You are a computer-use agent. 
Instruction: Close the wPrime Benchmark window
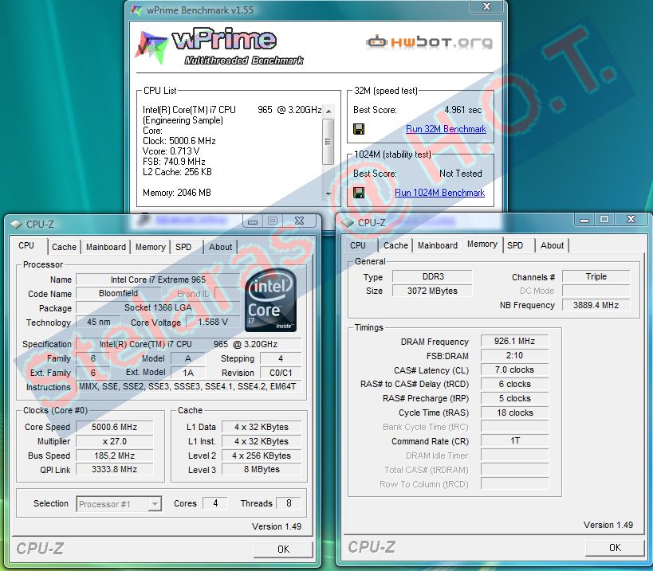(x=486, y=6)
